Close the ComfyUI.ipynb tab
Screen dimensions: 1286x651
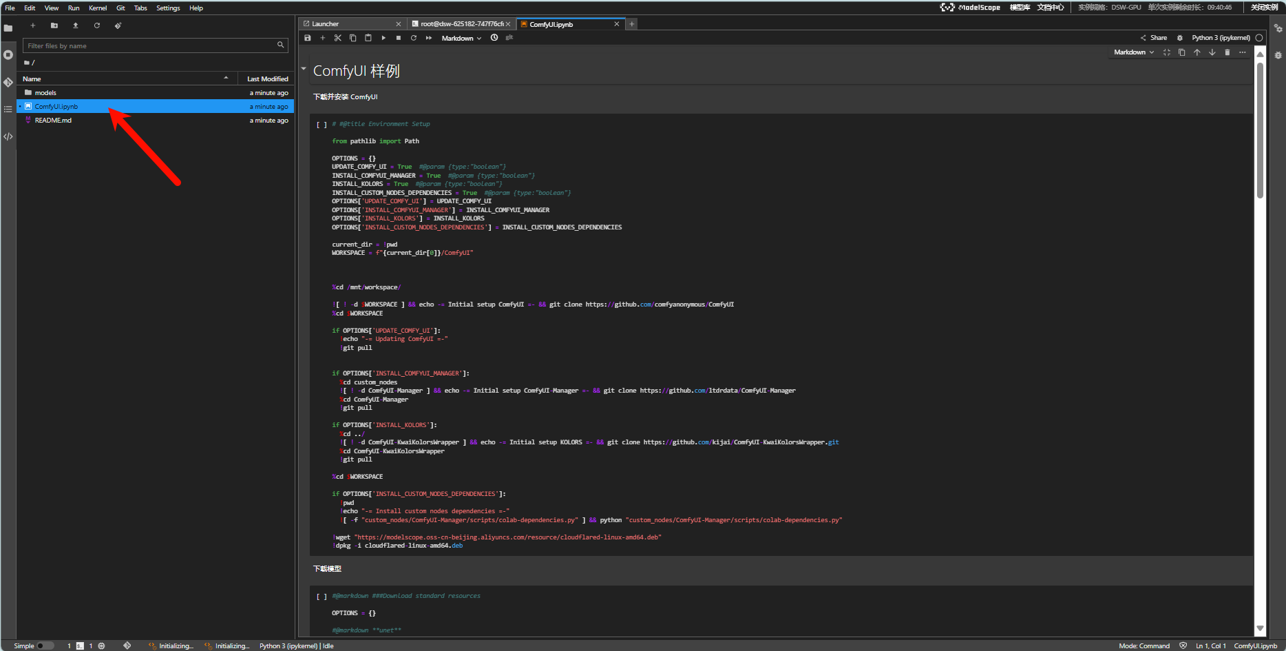click(617, 24)
